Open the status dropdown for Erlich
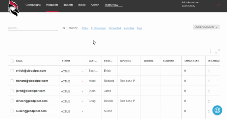The image size is (227, 119). coord(82,71)
